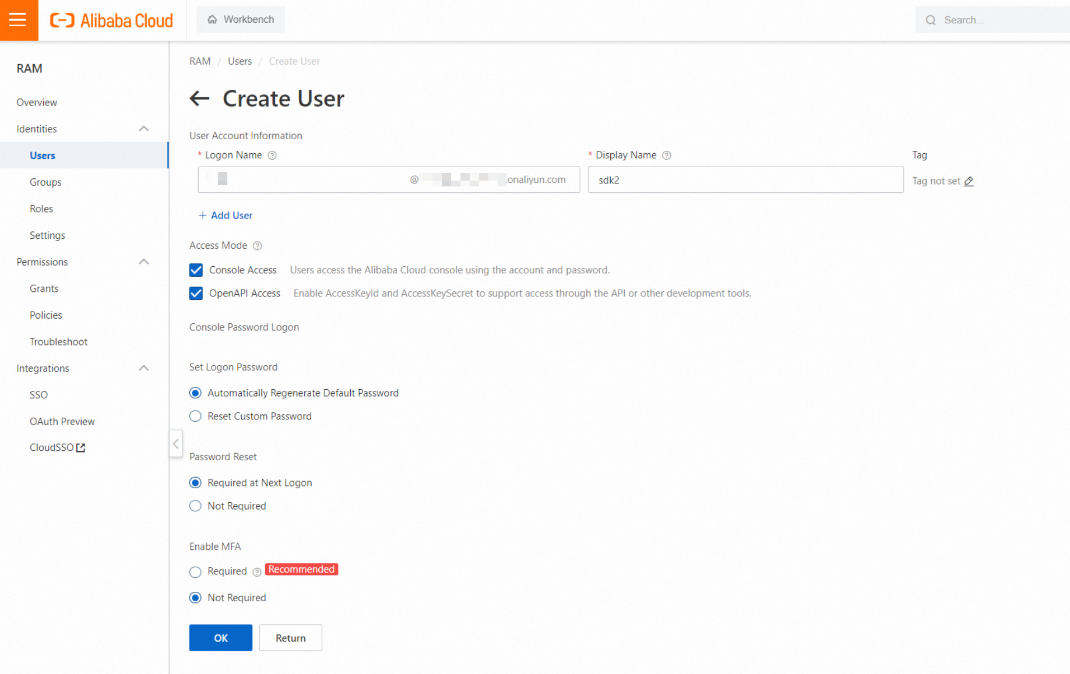
Task: Select the Reset Custom Password option
Action: click(x=195, y=417)
